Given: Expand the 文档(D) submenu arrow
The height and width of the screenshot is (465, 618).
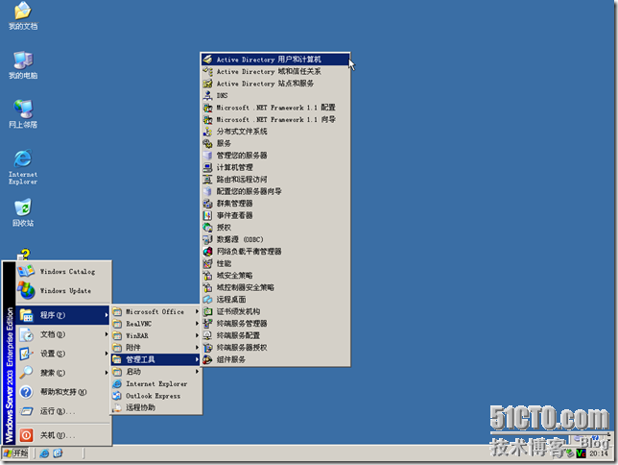Looking at the screenshot, I should click(x=107, y=334).
